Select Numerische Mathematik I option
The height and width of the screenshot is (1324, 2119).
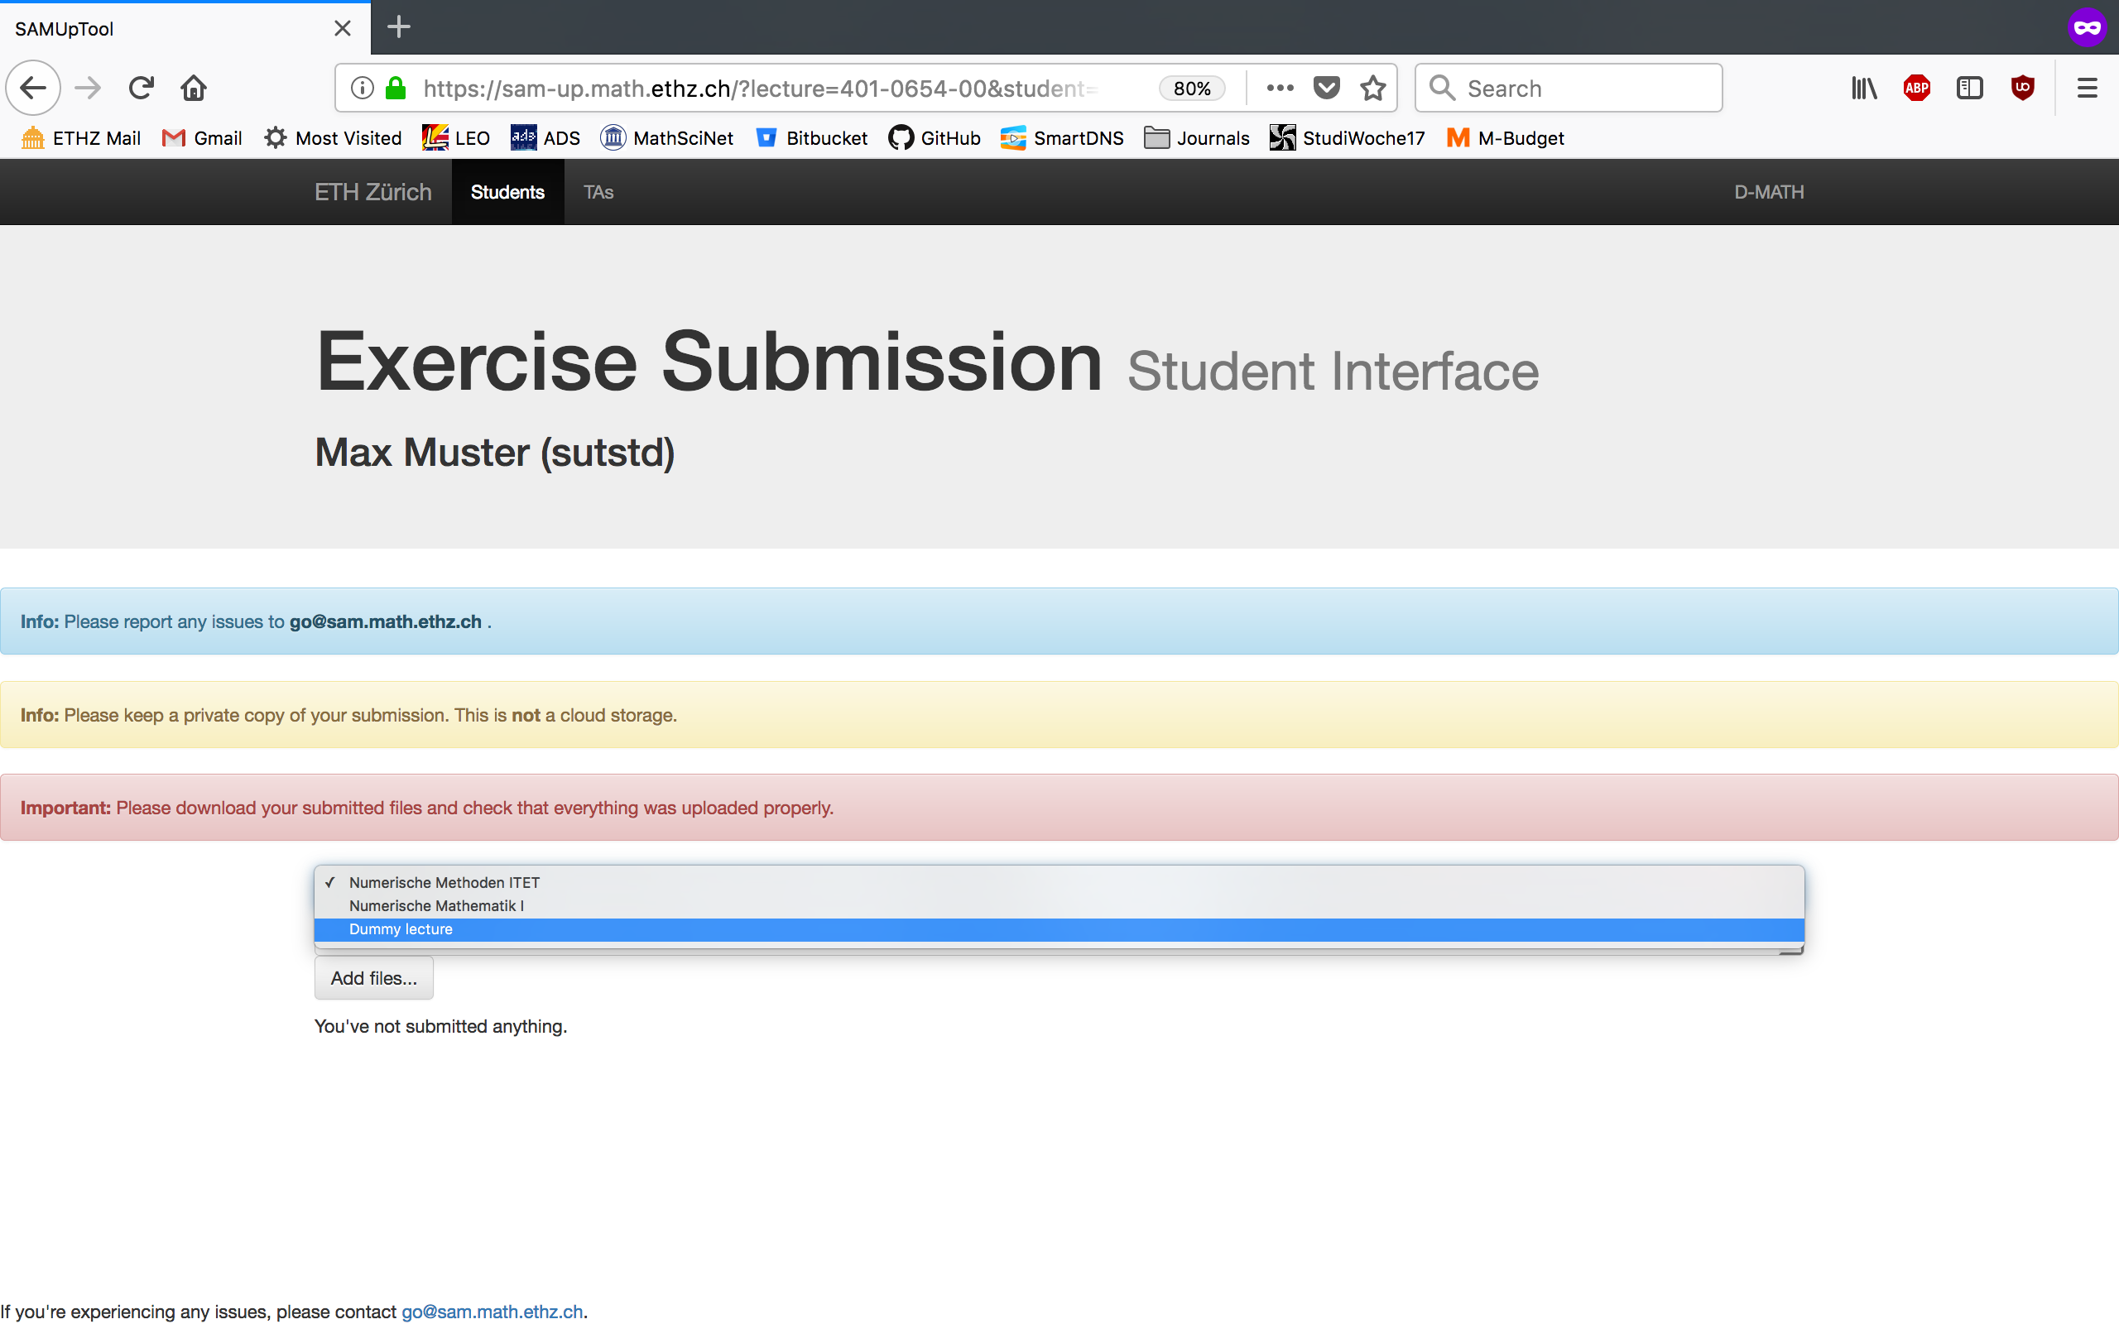click(1059, 905)
